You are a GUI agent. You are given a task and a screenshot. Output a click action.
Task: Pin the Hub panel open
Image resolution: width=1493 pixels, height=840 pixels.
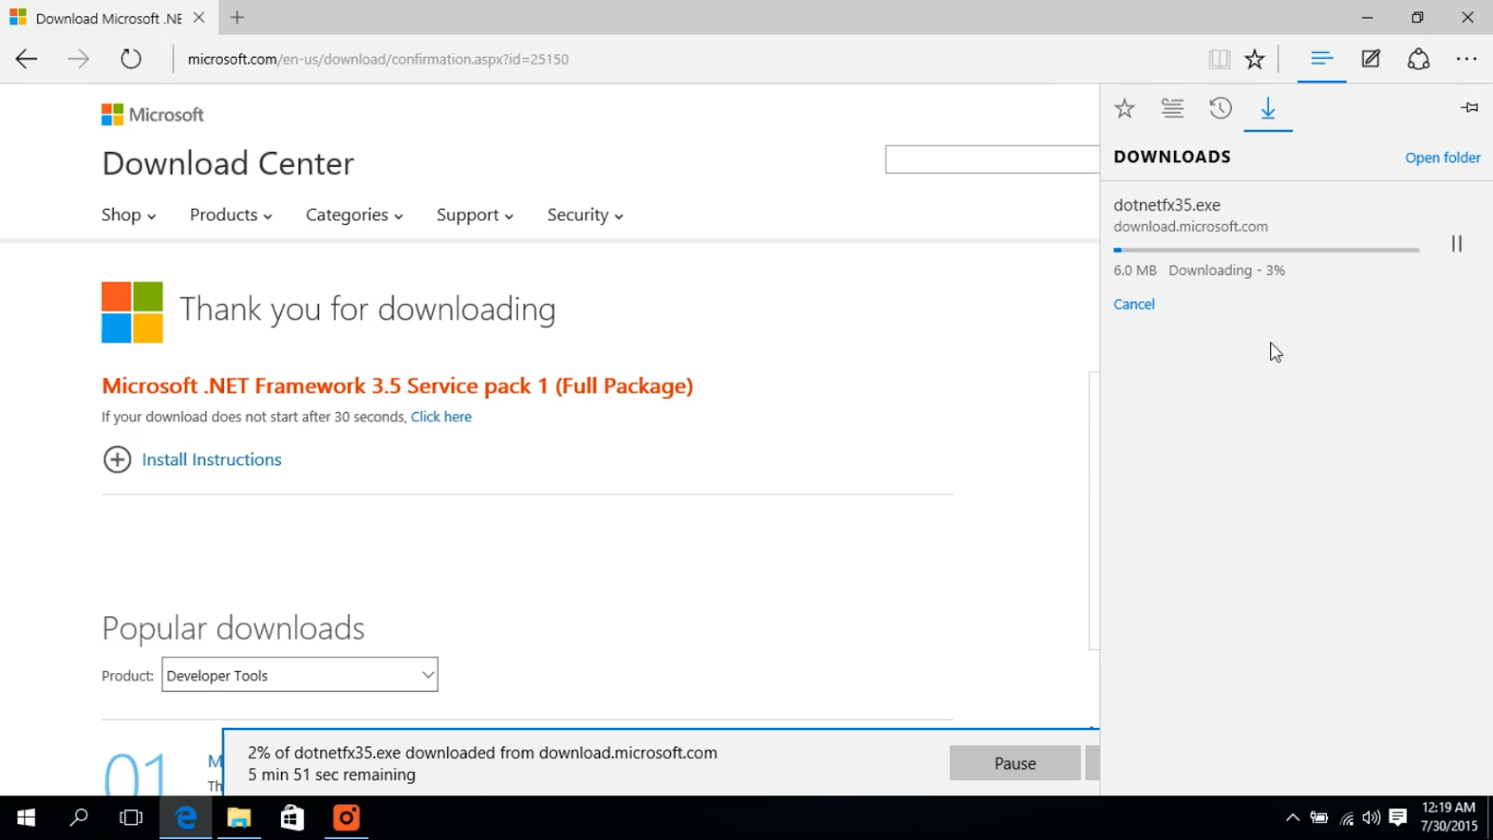pyautogui.click(x=1470, y=107)
